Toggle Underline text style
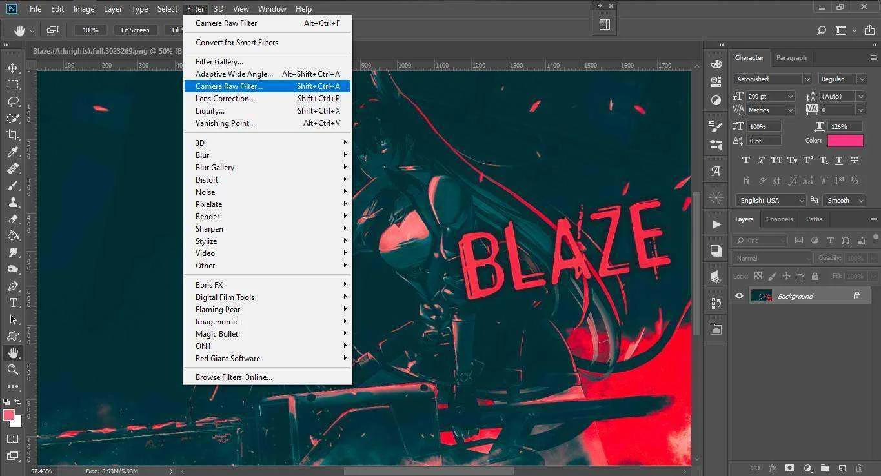Screen dimensions: 881x476 click(x=839, y=161)
